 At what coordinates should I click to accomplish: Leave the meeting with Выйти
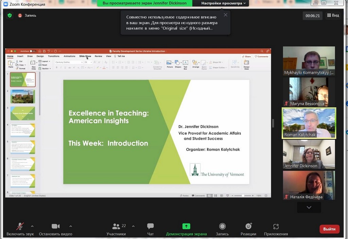click(x=329, y=229)
